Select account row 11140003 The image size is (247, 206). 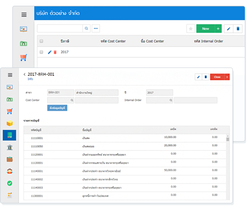pyautogui.click(x=125, y=187)
